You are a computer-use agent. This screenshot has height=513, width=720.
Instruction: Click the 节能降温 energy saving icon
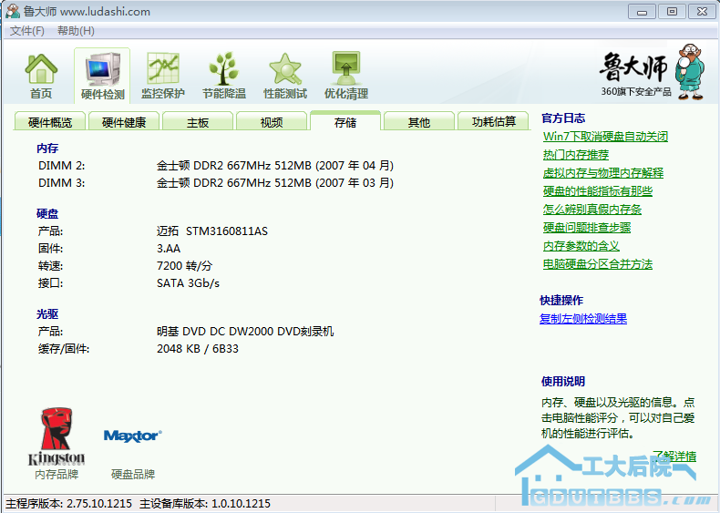tap(223, 76)
